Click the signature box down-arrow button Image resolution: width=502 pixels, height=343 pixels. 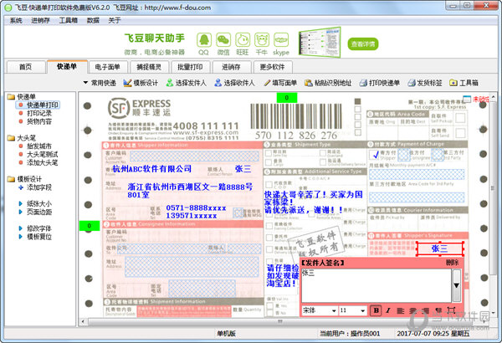(457, 285)
